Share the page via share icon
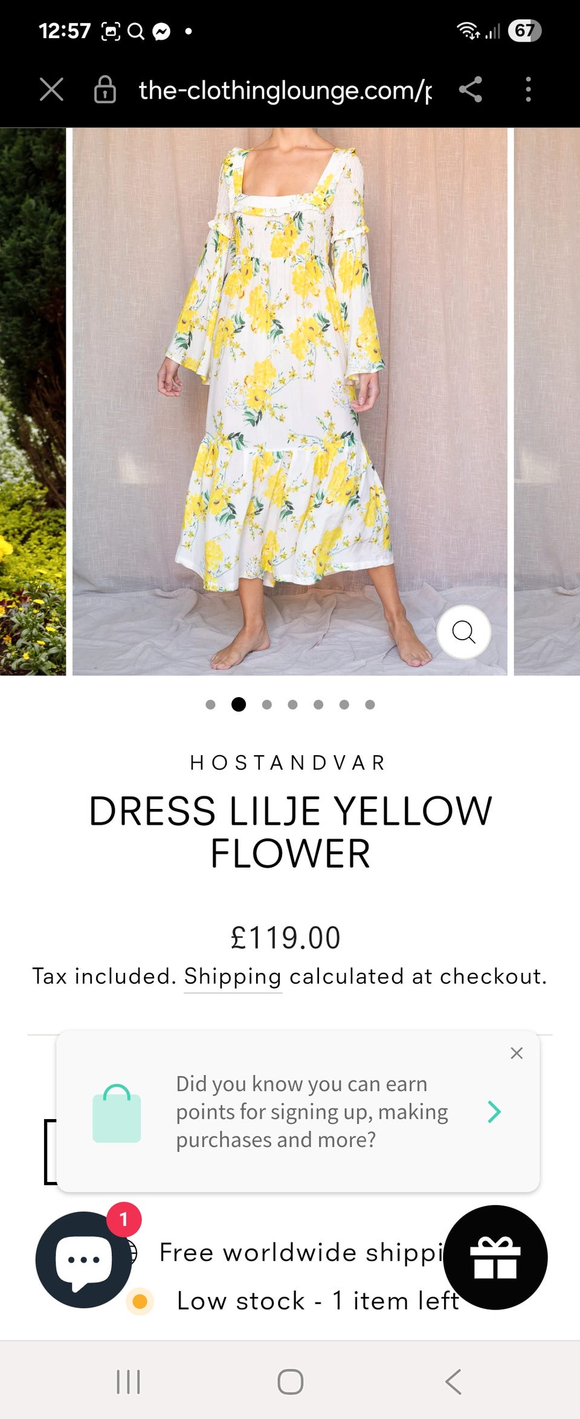 point(471,89)
